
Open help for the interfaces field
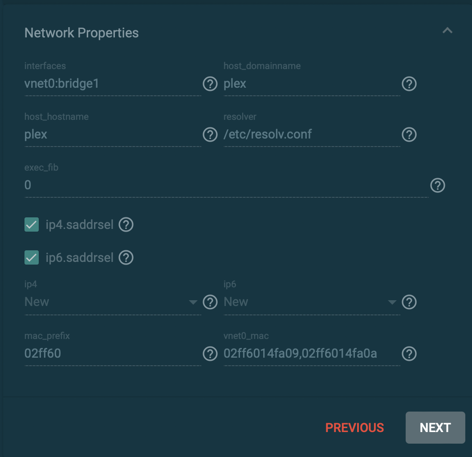[x=210, y=84]
